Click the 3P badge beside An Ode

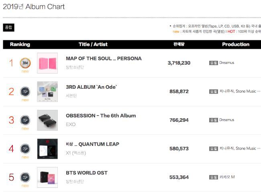tap(25, 92)
